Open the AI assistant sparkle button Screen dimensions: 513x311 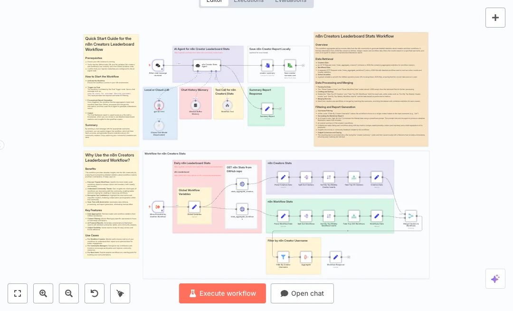pos(495,279)
